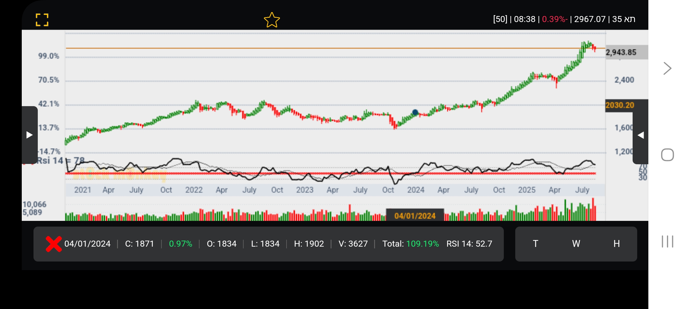Image resolution: width=687 pixels, height=309 pixels.
Task: Expand the left side panel arrow
Action: 29,135
